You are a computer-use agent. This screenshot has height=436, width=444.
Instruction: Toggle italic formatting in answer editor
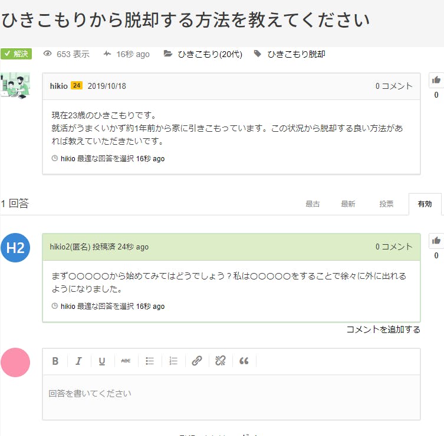pos(79,361)
